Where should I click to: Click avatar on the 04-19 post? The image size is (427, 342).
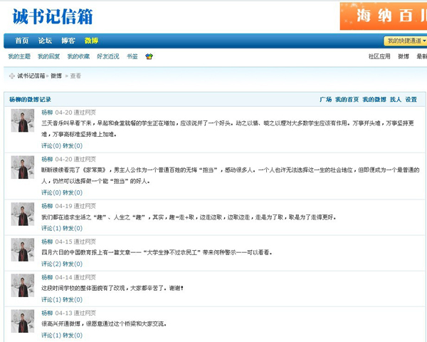pyautogui.click(x=22, y=214)
